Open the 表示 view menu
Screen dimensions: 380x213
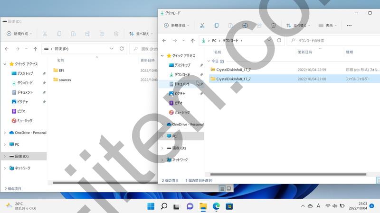(328, 26)
